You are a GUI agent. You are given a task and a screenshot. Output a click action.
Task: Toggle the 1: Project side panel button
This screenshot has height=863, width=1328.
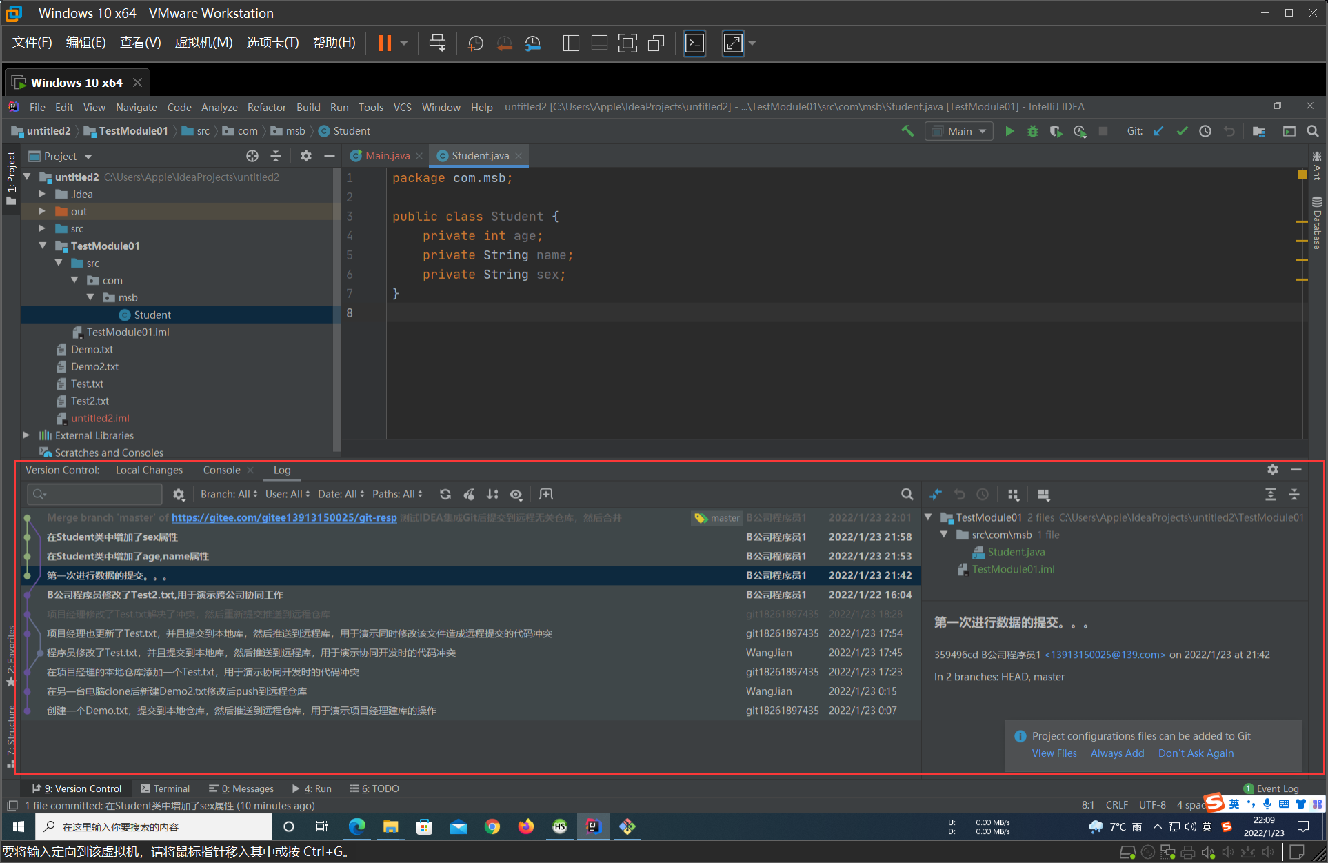pos(10,178)
